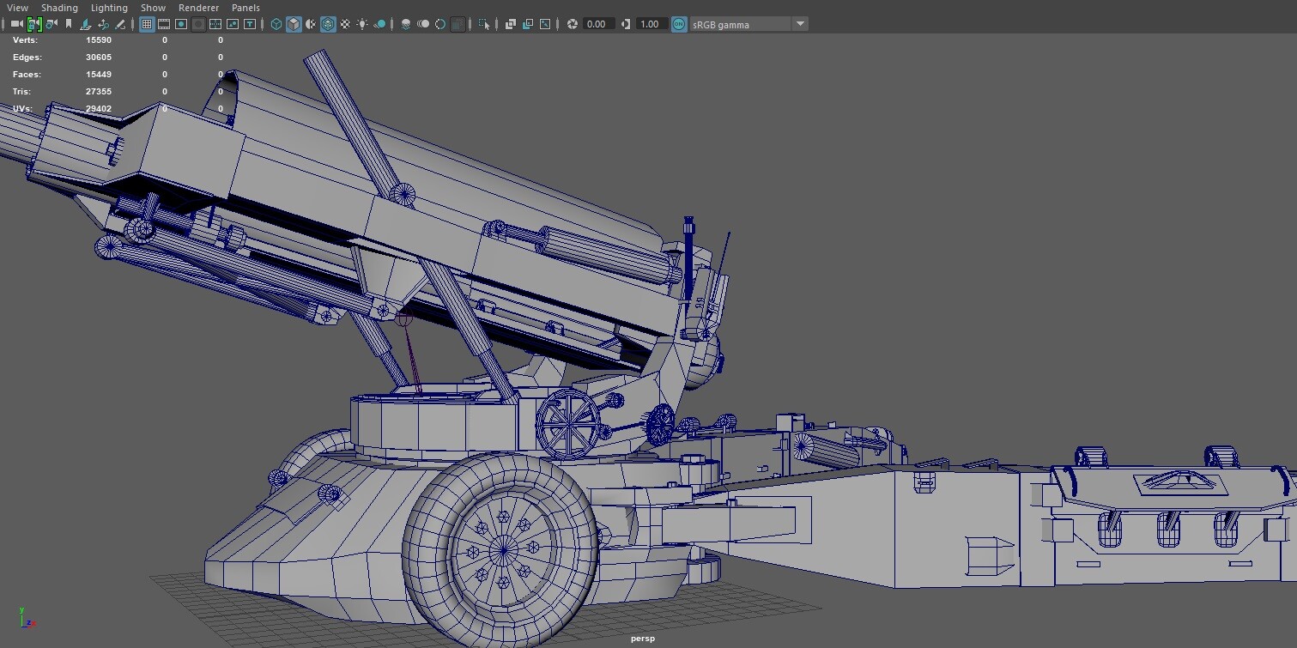Switch to Wireframe display mode
1297x648 pixels.
coord(276,24)
